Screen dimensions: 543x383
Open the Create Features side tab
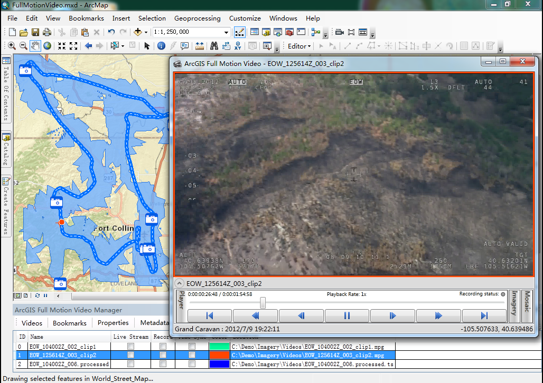coord(6,207)
